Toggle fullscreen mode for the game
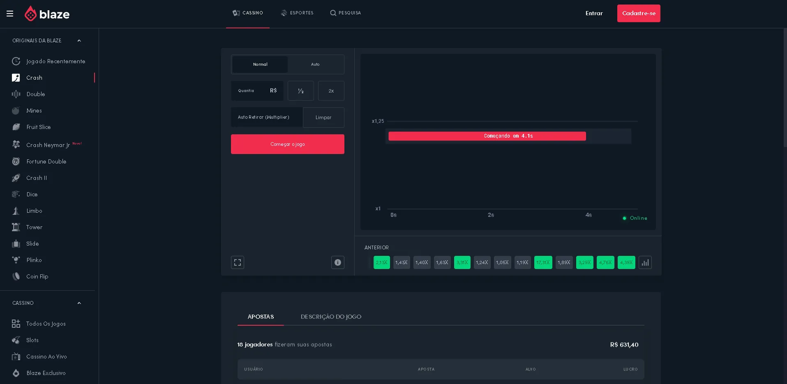Image resolution: width=787 pixels, height=384 pixels. click(x=238, y=262)
